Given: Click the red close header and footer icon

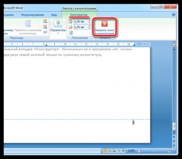Looking at the screenshot, I should [x=104, y=24].
